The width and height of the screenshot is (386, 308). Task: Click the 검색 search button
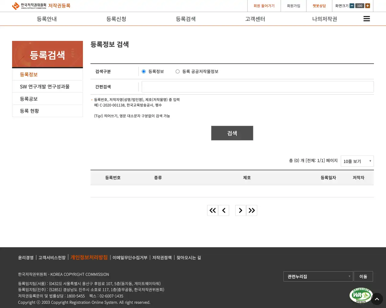pyautogui.click(x=232, y=133)
